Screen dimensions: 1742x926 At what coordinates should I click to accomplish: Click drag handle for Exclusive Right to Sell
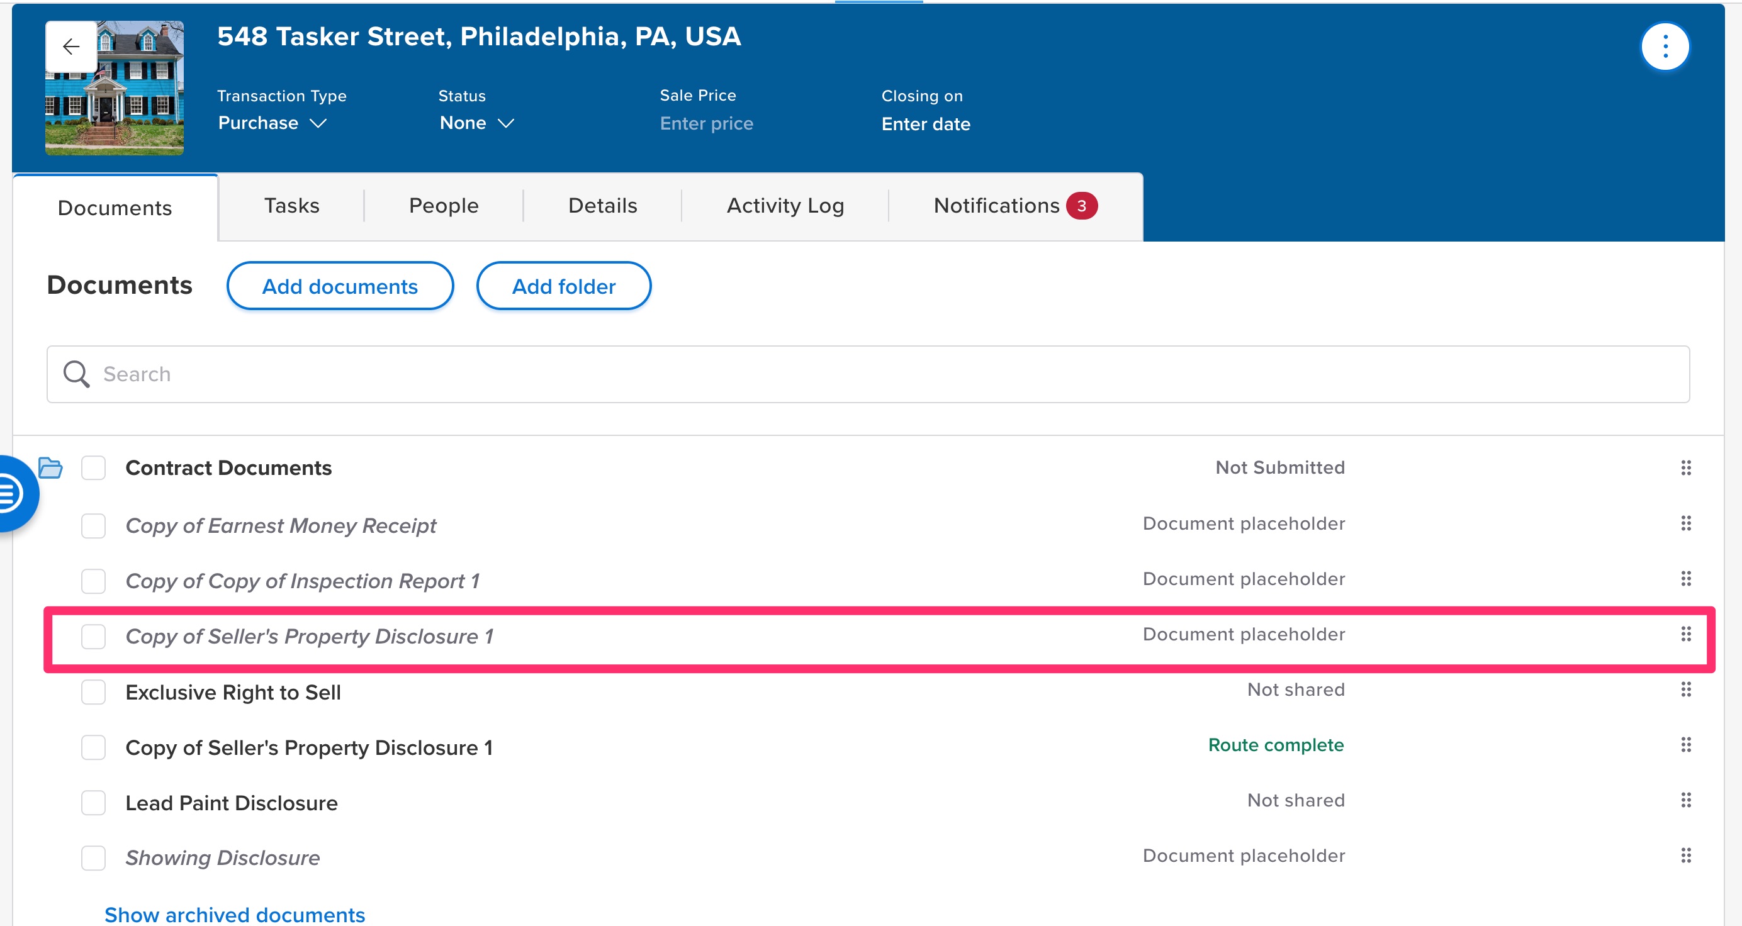[x=1685, y=689]
